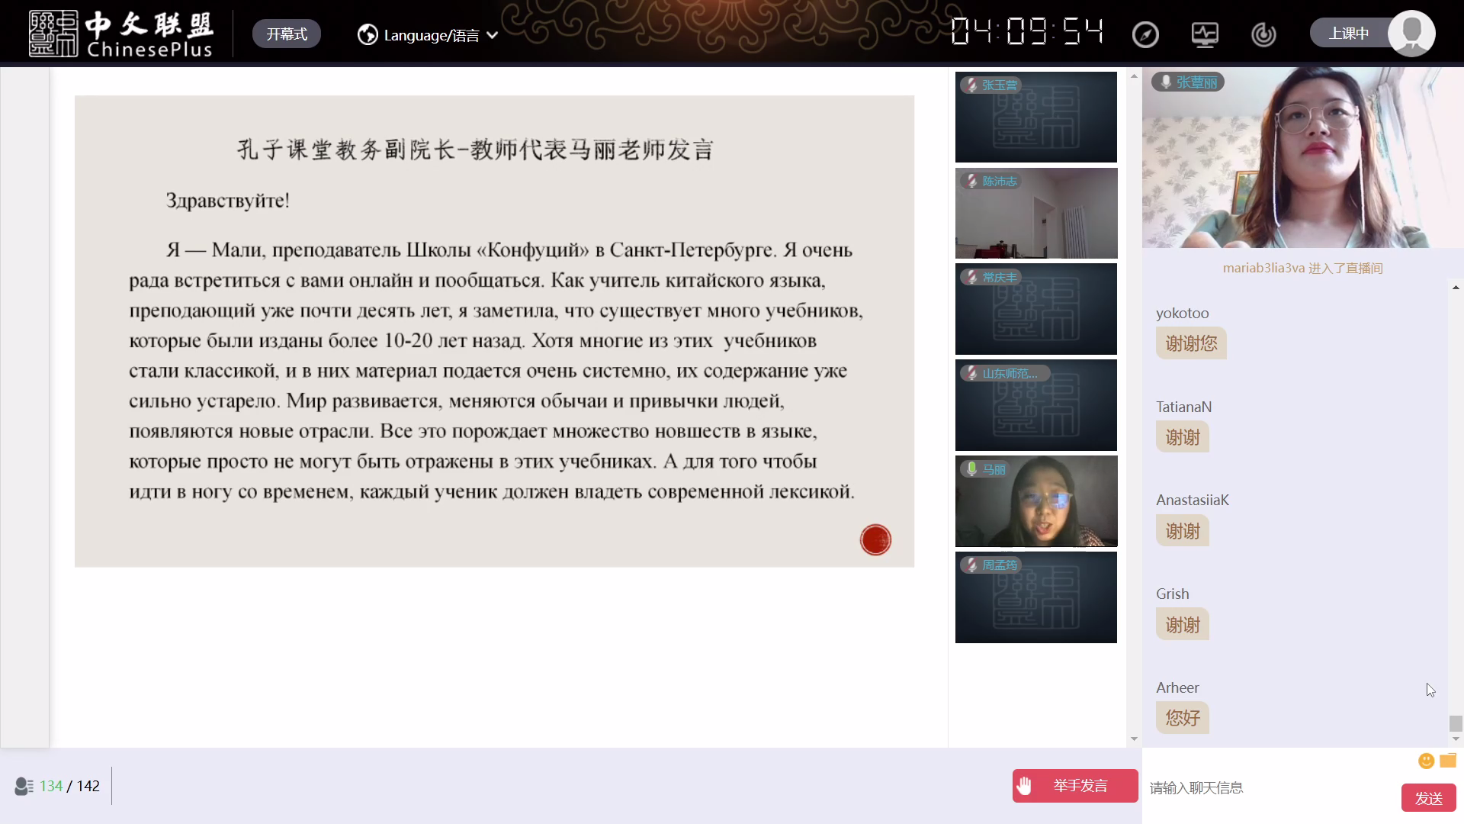Open the device monitor diagnostics icon
This screenshot has height=824, width=1464.
[1205, 34]
